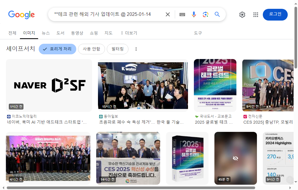Open the NAVER D2SF image result
The image size is (298, 190).
pyautogui.click(x=49, y=85)
